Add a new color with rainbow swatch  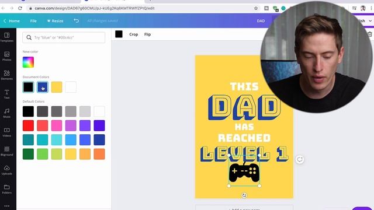click(28, 62)
